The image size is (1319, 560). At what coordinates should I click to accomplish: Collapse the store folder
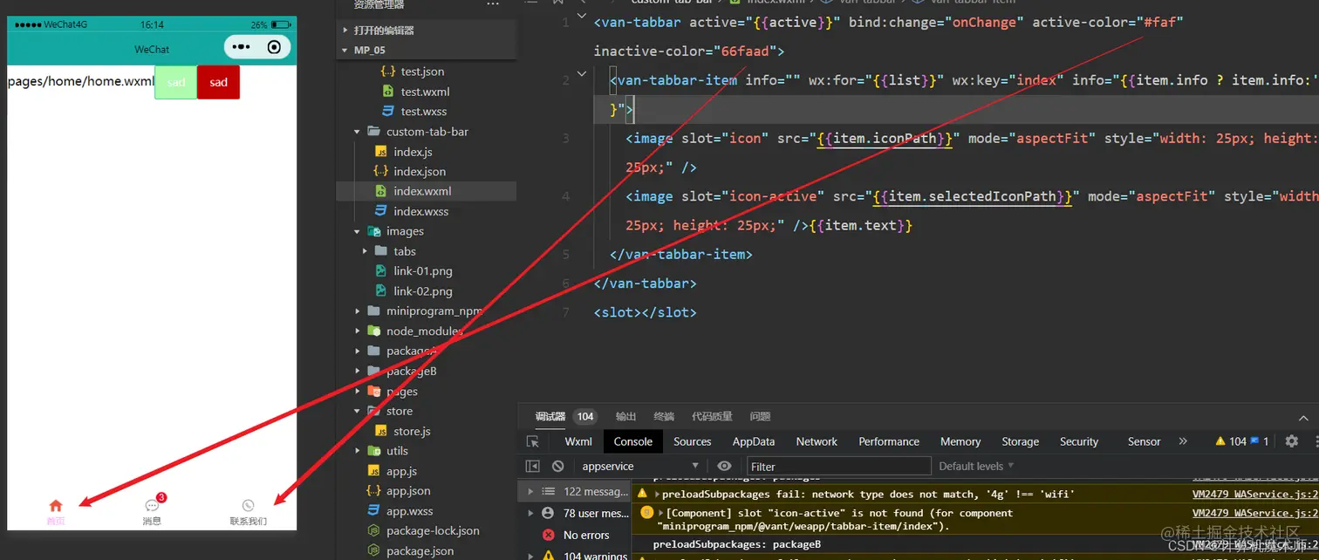click(357, 411)
